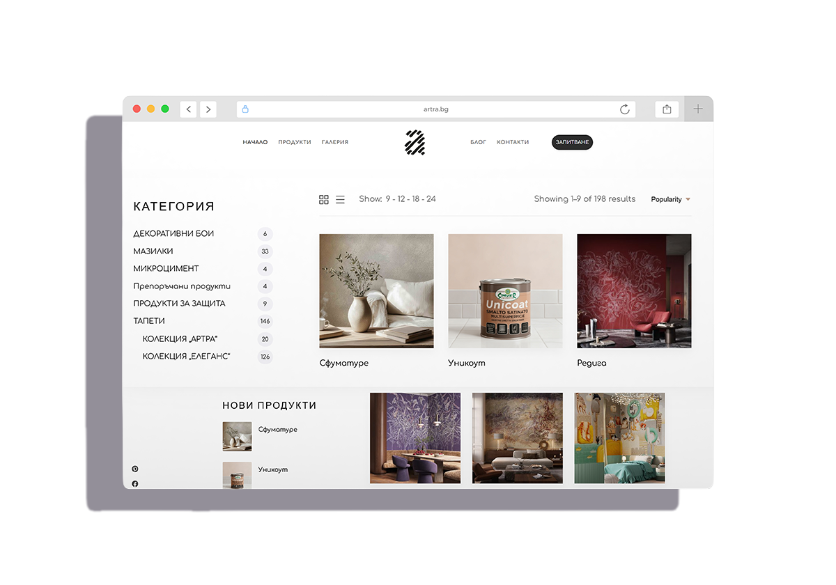Click Уникоут text in НОВИ ПРОДУКТИ list
This screenshot has width=836, height=585.
pos(273,470)
